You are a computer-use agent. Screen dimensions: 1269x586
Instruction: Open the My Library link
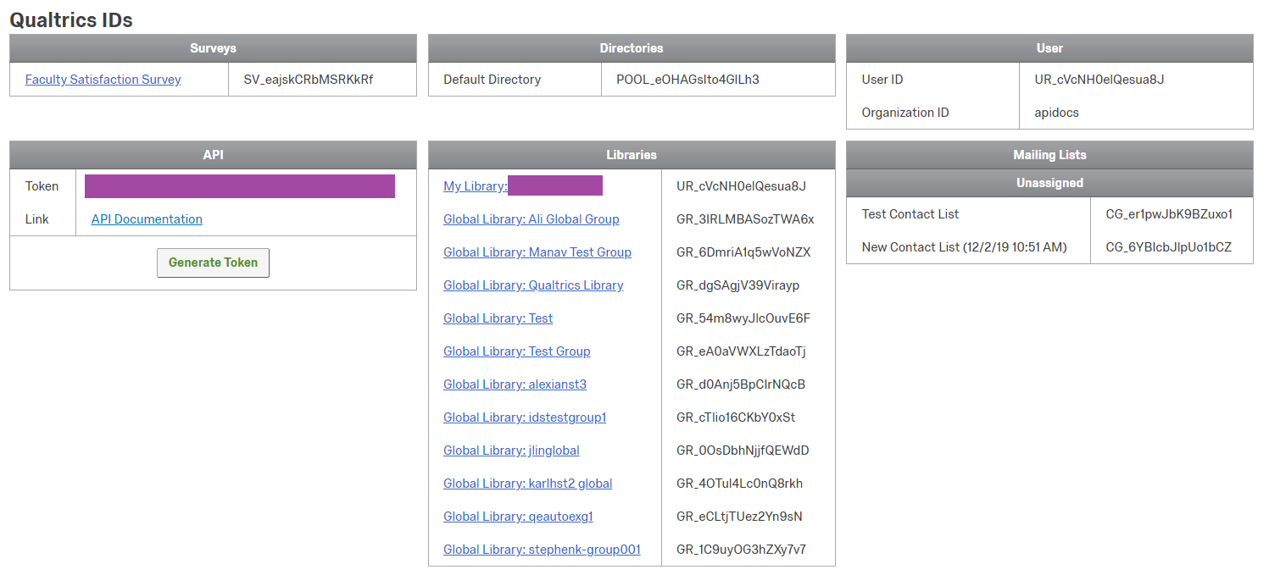[x=475, y=186]
